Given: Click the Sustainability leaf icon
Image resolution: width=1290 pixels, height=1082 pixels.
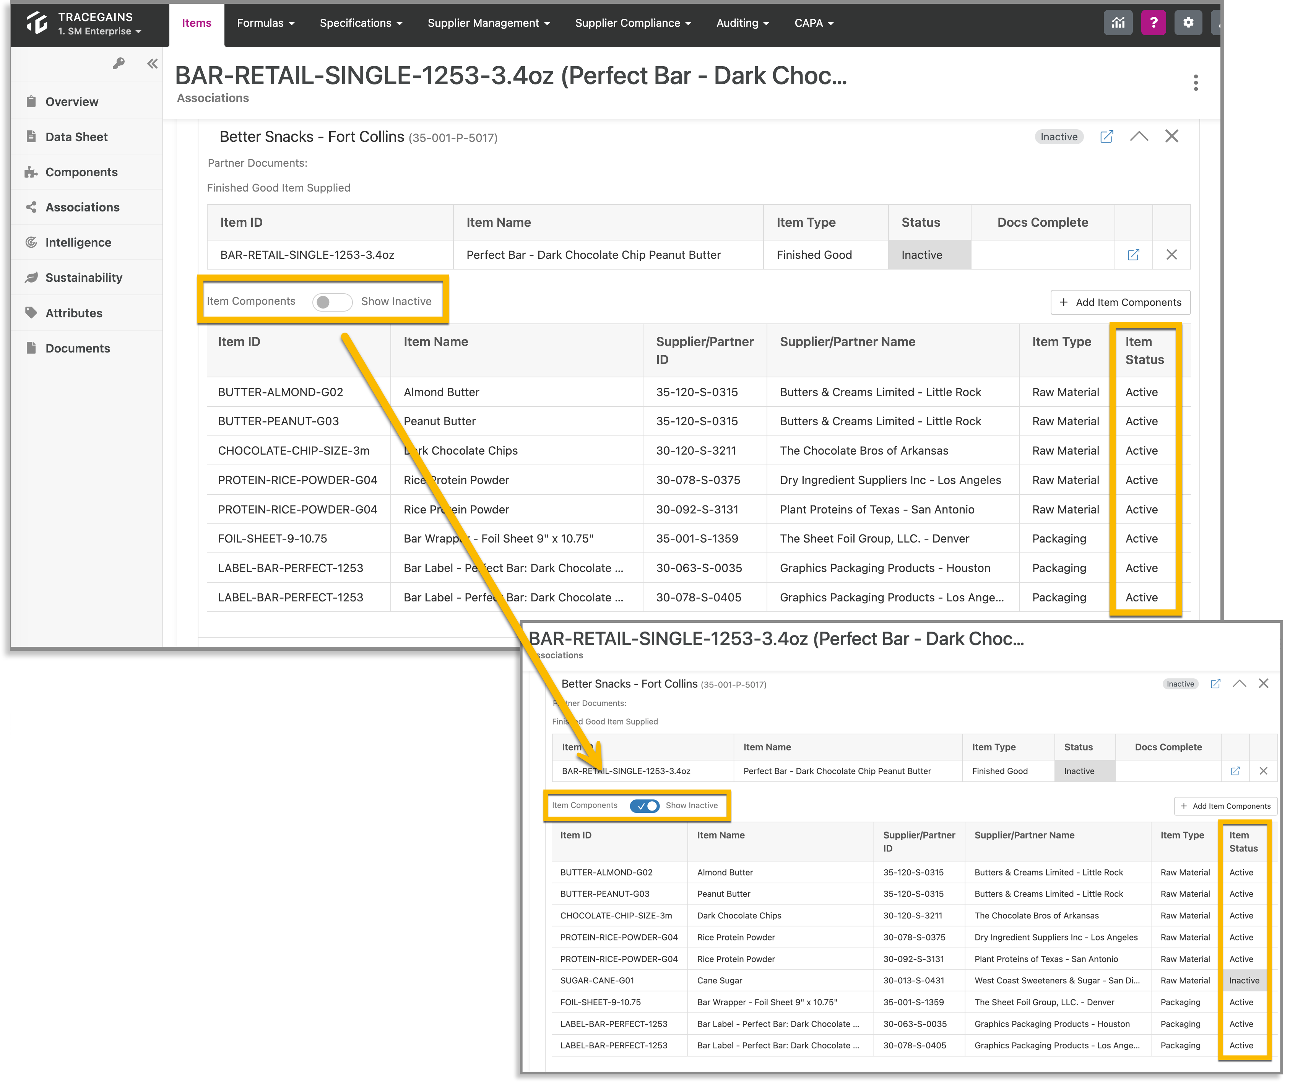Looking at the screenshot, I should tap(31, 277).
